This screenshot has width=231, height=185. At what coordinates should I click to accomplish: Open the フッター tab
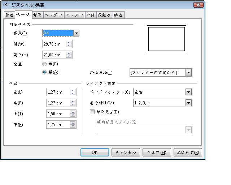click(x=74, y=15)
